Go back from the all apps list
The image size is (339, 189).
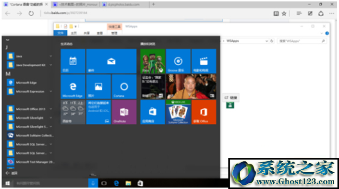click(x=12, y=173)
